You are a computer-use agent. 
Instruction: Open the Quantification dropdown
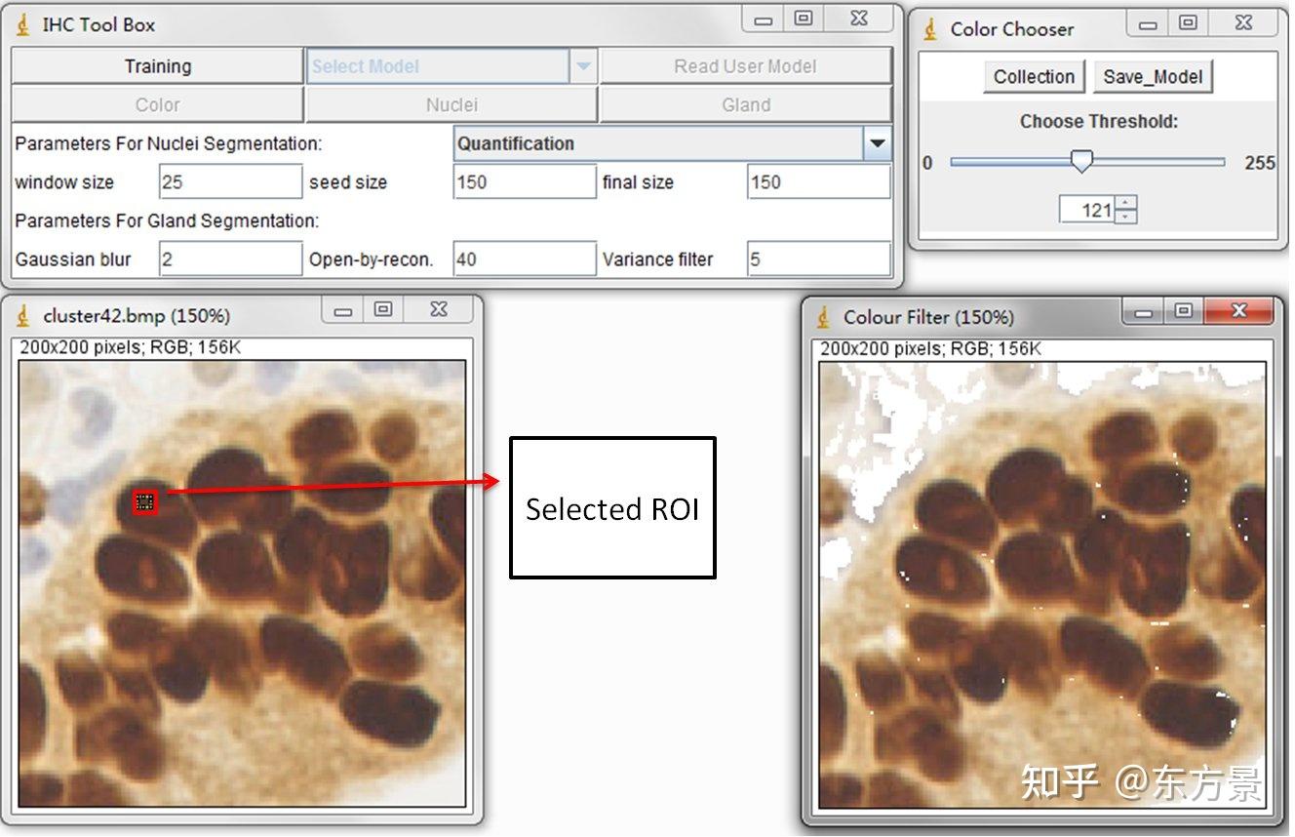click(x=877, y=143)
